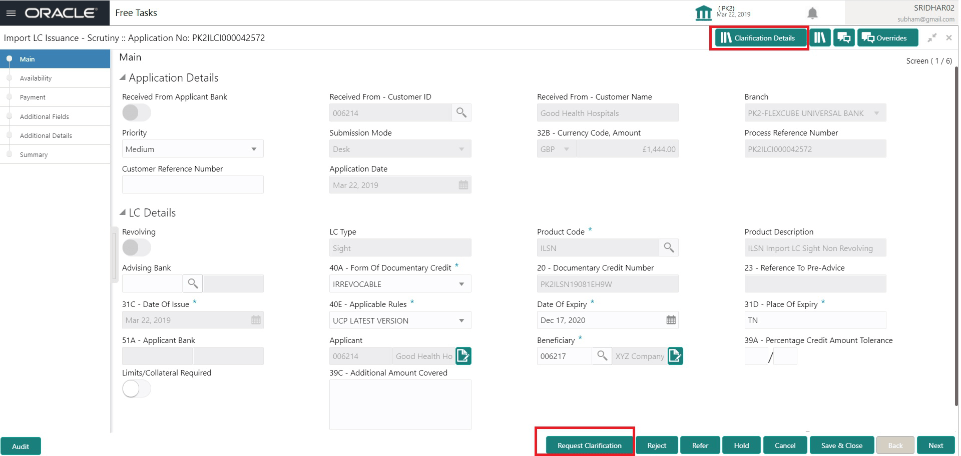
Task: Open Form Of Documentary Credit dropdown
Action: [x=400, y=284]
